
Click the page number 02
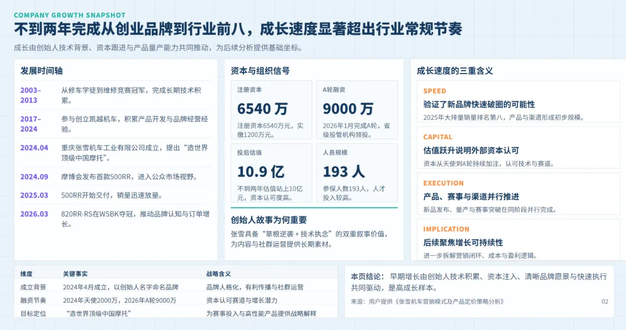coord(605,302)
